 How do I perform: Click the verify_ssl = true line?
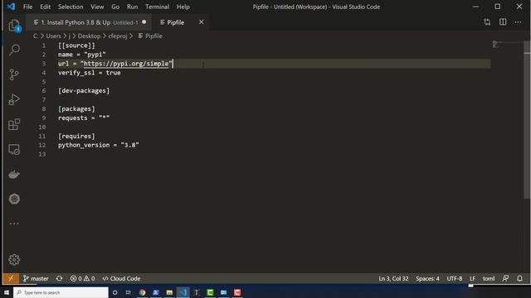pos(90,73)
